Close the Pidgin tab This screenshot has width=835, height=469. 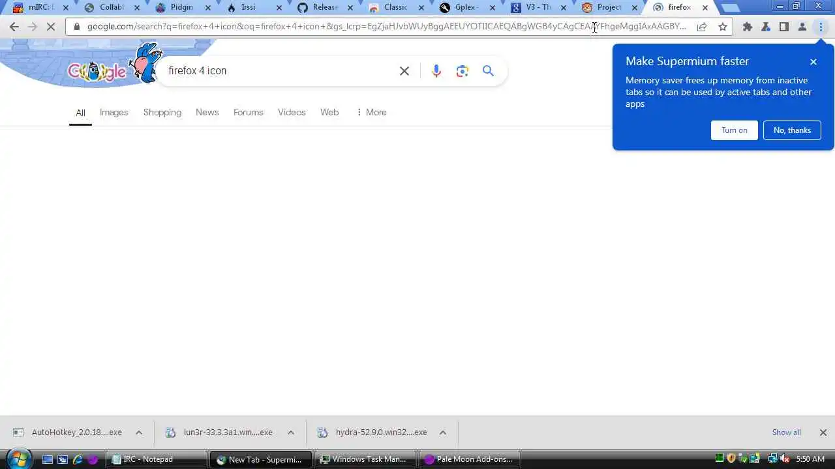pos(207,8)
